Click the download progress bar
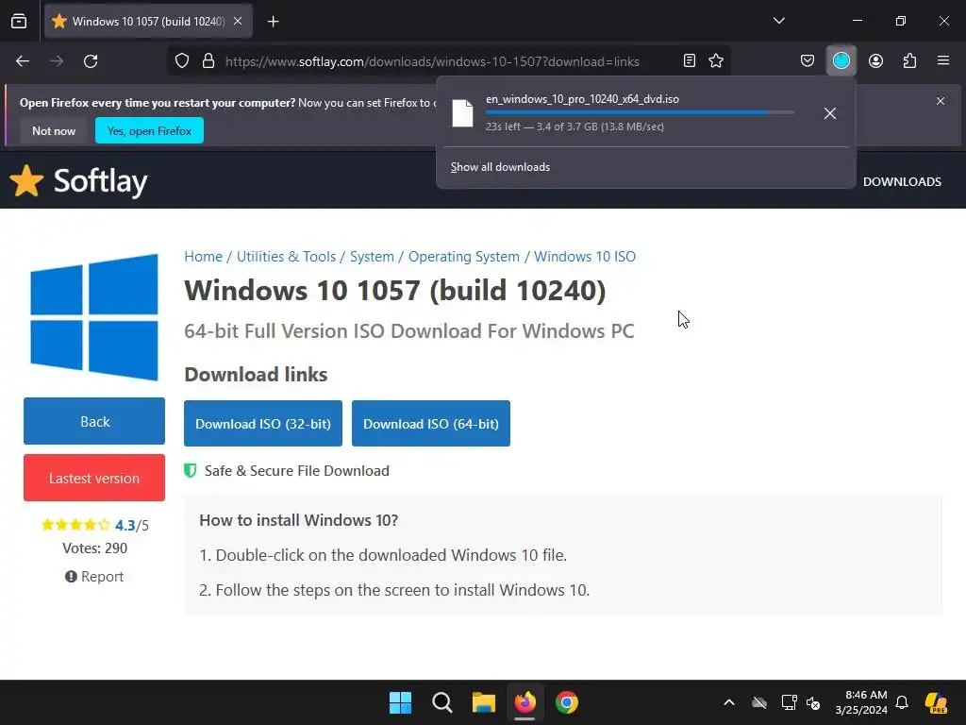Screen dimensions: 966x725 pyautogui.click(x=640, y=113)
